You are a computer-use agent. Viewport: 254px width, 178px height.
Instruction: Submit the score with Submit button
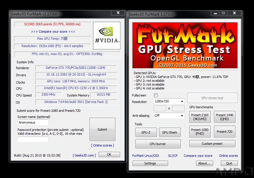[x=102, y=129]
